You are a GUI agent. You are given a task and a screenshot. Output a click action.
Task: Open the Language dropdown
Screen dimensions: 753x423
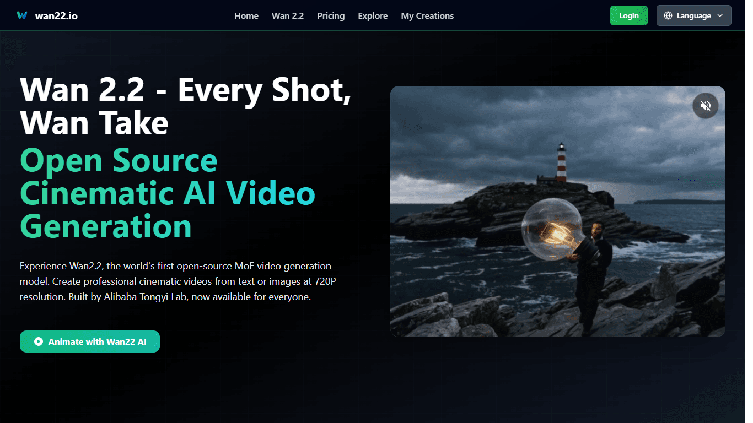click(x=693, y=15)
